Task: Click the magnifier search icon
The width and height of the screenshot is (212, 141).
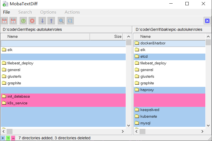Action: [x=61, y=21]
